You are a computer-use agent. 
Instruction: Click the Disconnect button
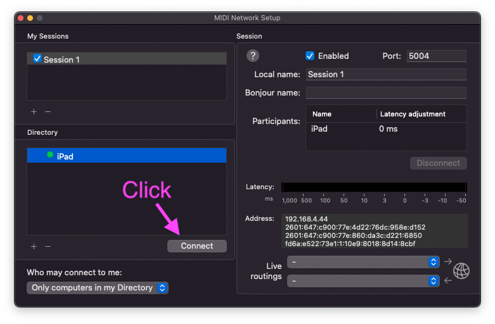[438, 163]
